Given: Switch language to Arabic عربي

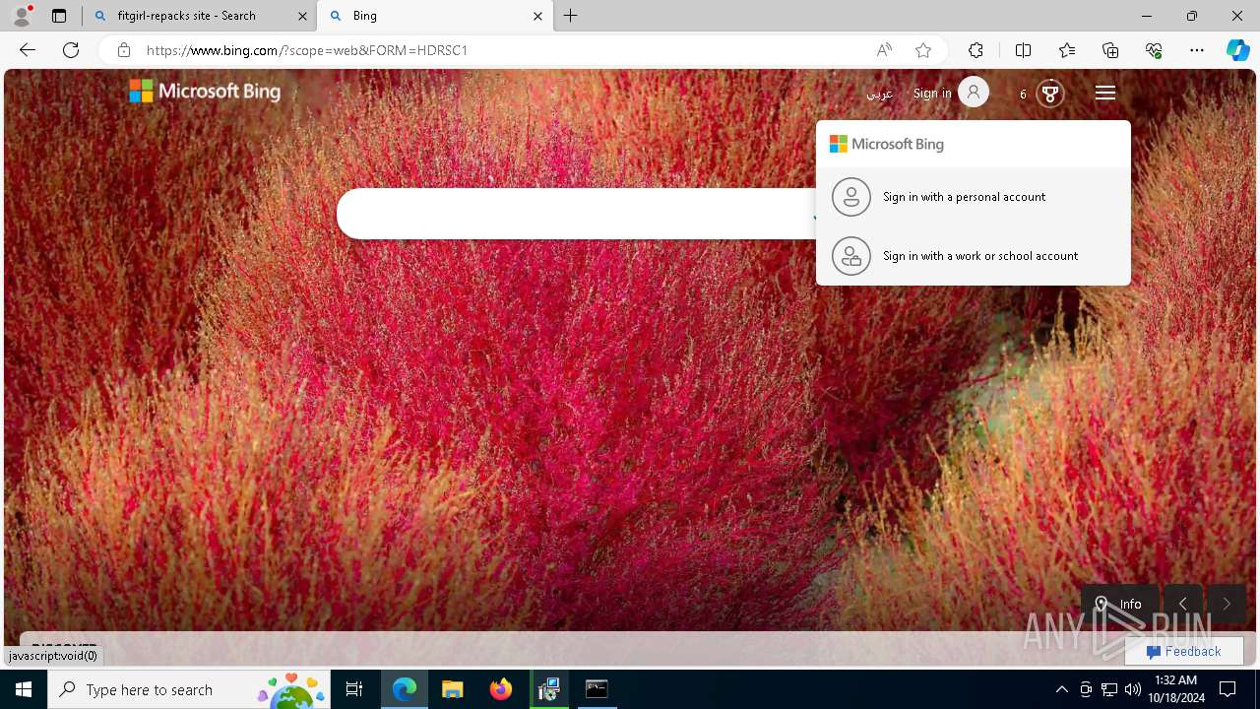Looking at the screenshot, I should pos(879,94).
